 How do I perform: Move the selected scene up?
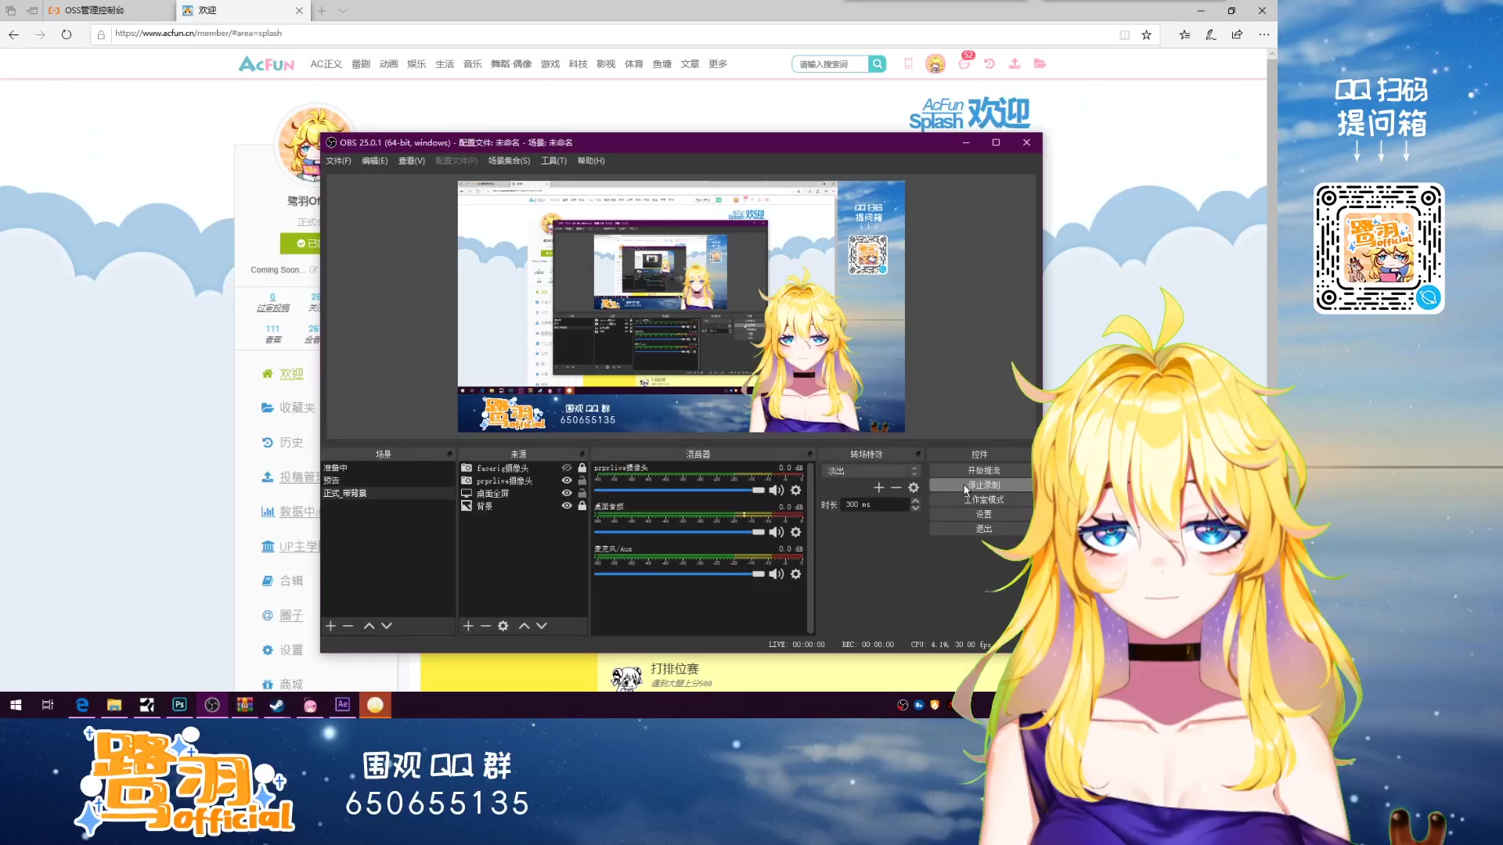[x=369, y=626]
